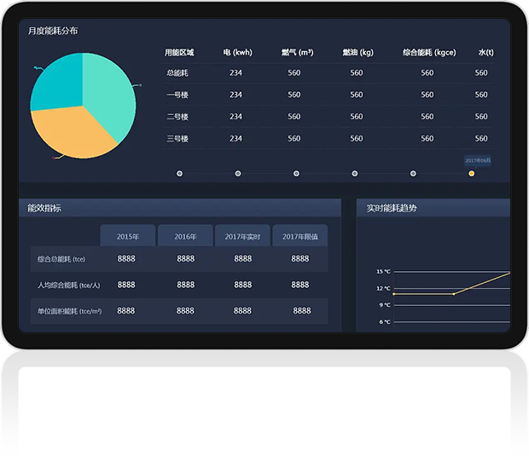Click the 综合能耗 (kgce) column header

coord(429,53)
